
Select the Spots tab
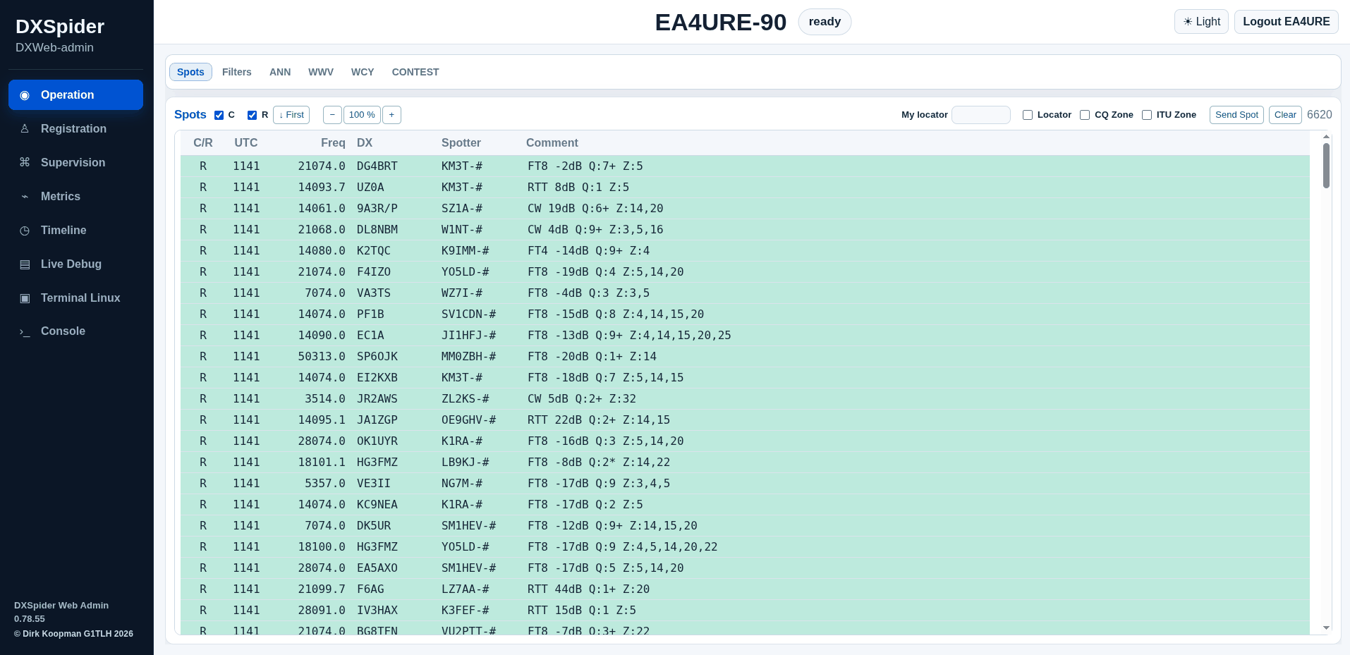pyautogui.click(x=190, y=72)
